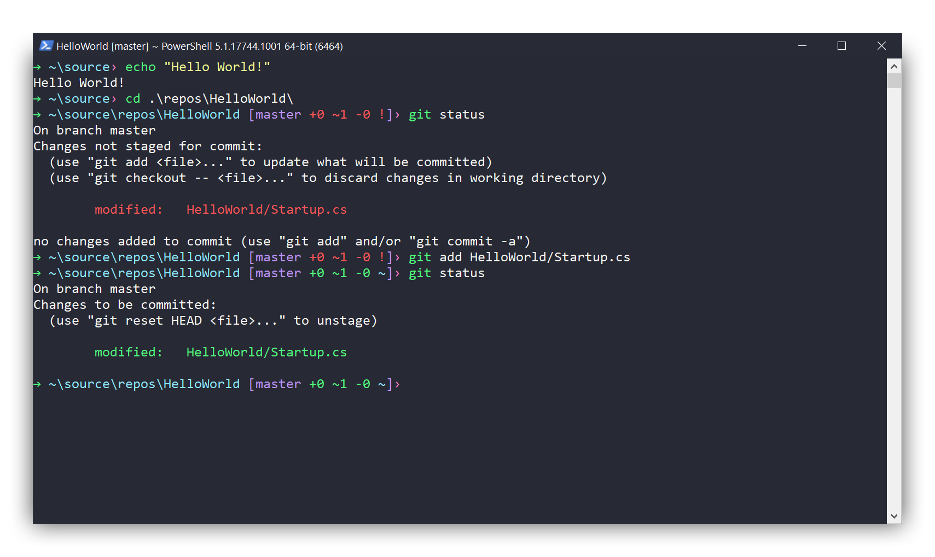Click the scrollbar up arrow

(893, 66)
